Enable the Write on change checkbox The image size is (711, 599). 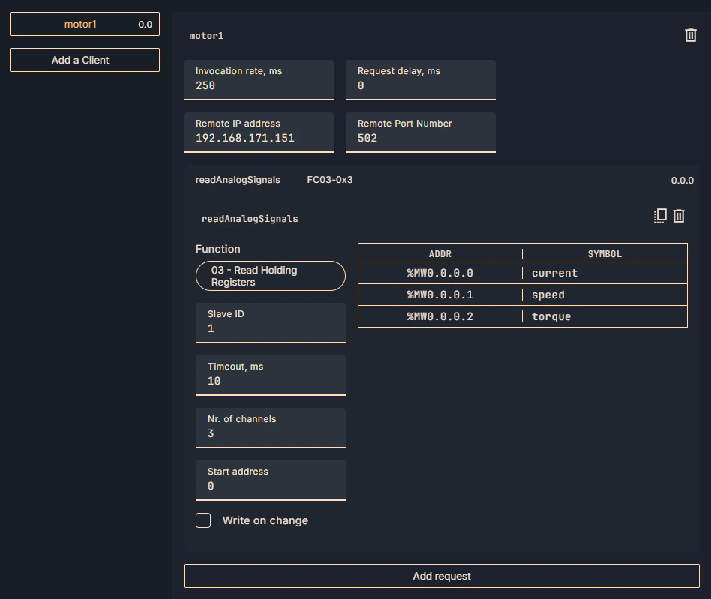point(203,520)
